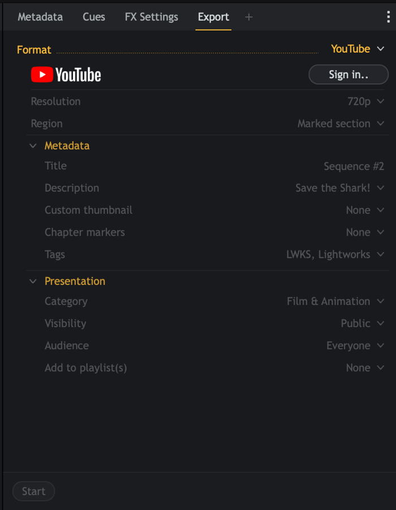Viewport: 396px width, 510px height.
Task: Collapse the Metadata section
Action: click(33, 146)
